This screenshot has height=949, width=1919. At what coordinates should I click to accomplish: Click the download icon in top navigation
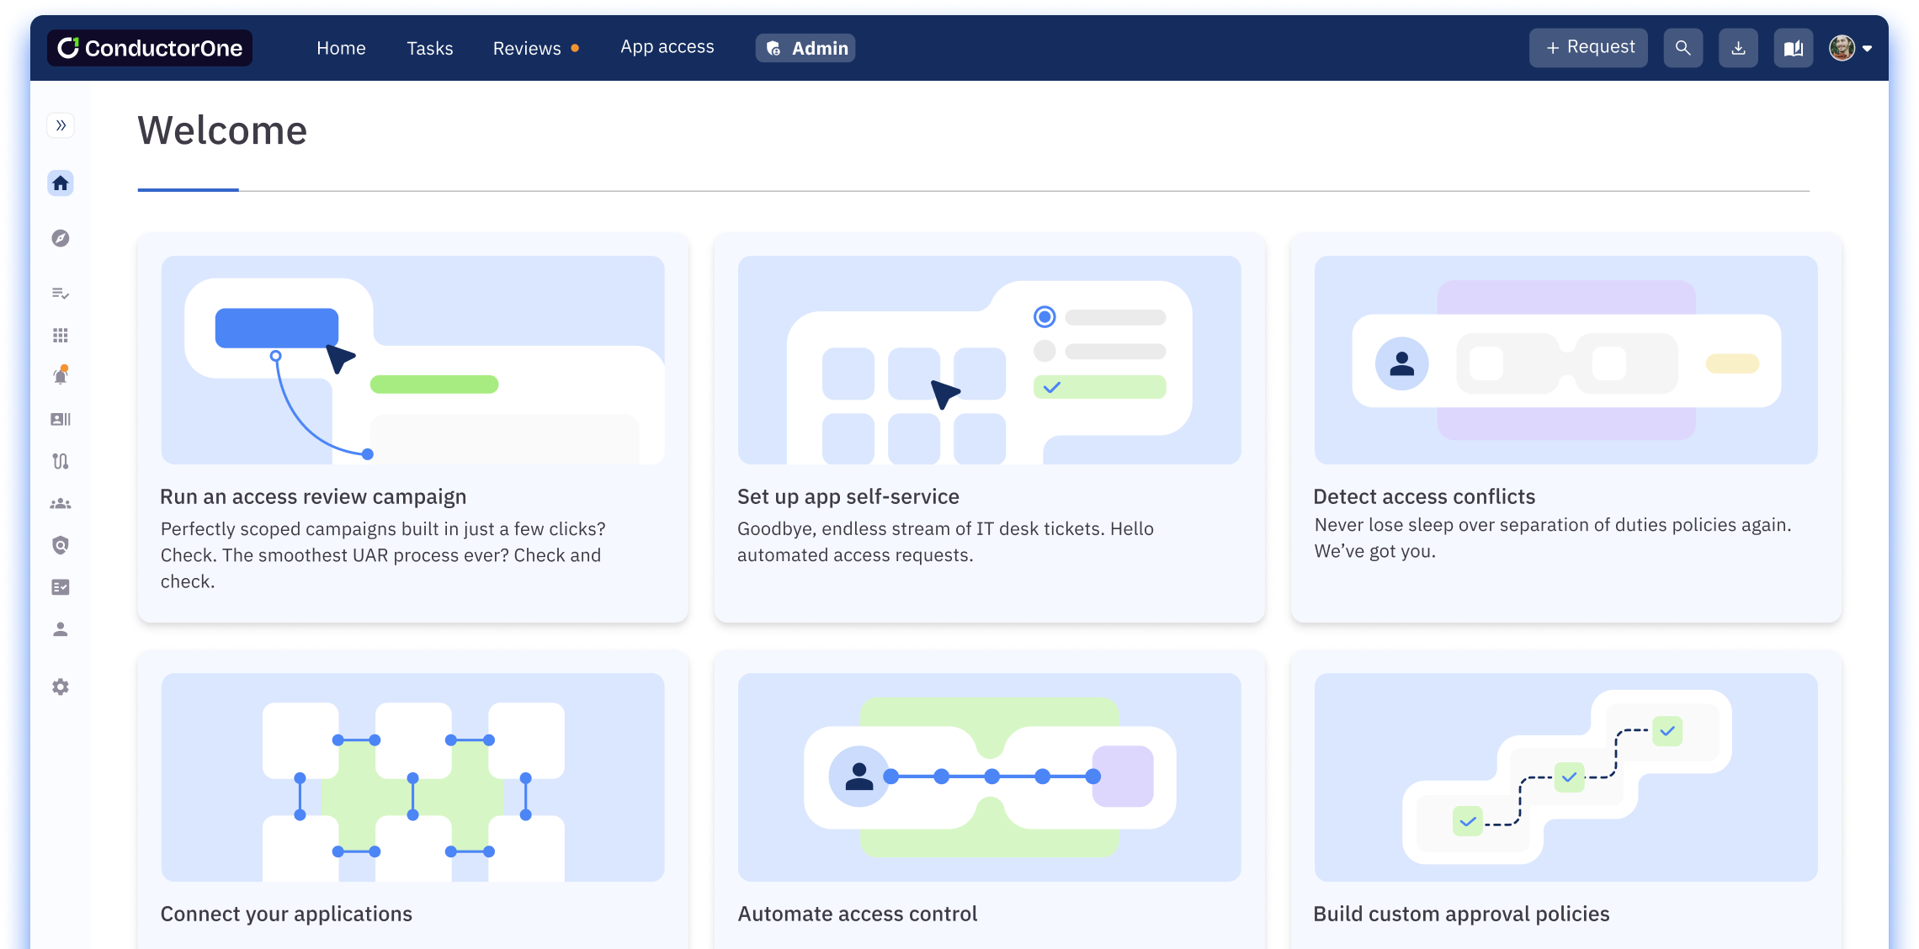point(1738,47)
